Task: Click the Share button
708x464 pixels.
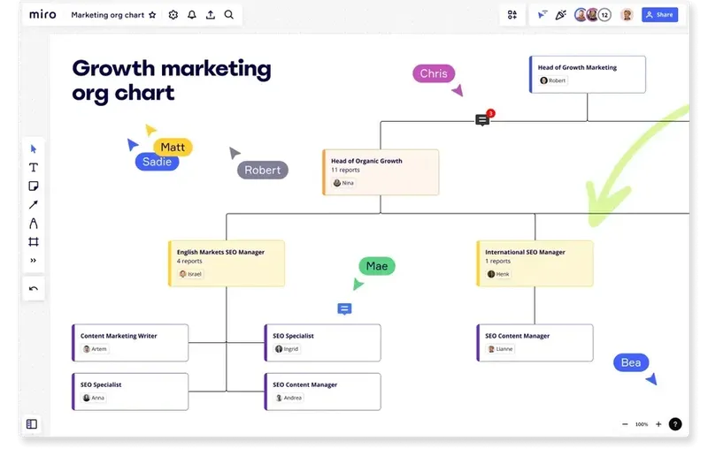Action: click(x=659, y=15)
